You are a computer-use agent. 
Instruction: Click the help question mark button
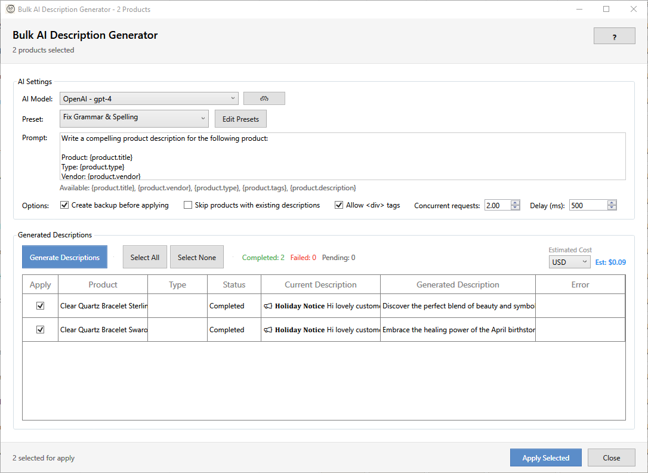coord(614,36)
